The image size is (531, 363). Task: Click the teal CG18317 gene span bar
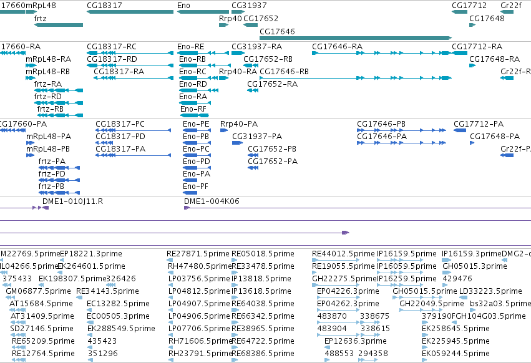point(130,12)
